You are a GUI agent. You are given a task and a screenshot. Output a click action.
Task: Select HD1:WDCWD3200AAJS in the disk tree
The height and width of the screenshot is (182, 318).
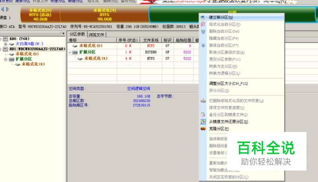pos(37,49)
